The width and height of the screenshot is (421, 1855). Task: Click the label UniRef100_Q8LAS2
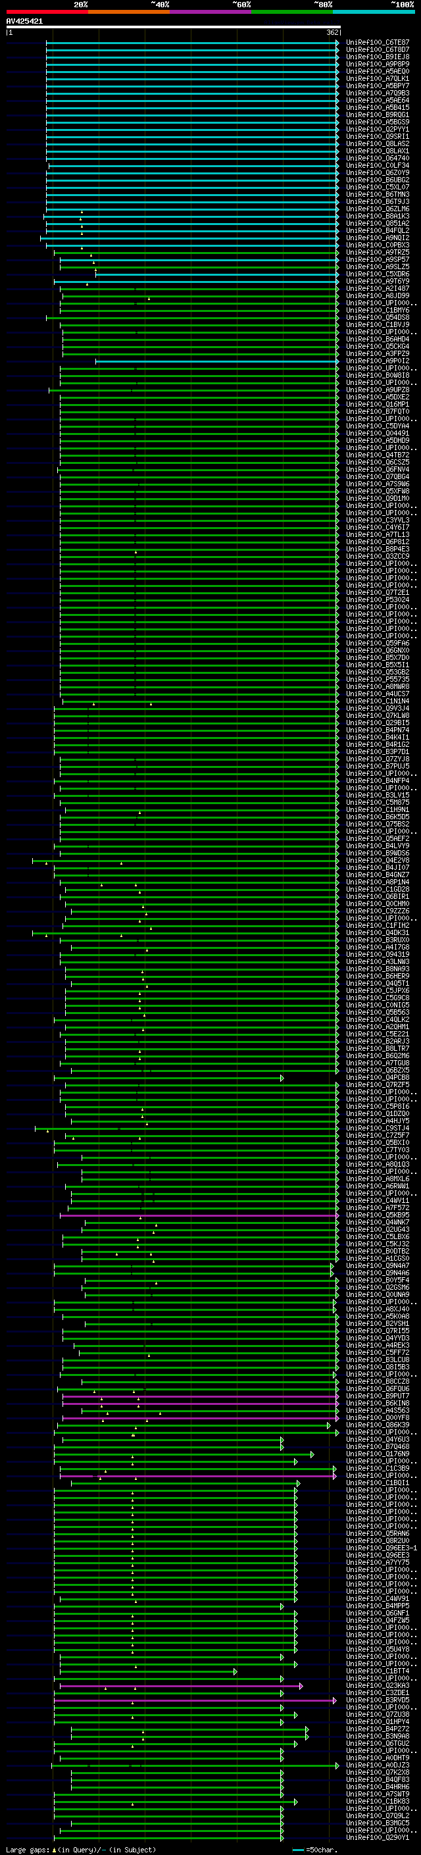pos(378,144)
